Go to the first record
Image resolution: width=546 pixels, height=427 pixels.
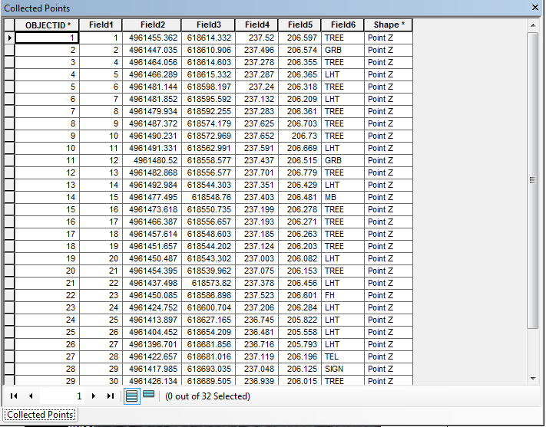(x=14, y=396)
